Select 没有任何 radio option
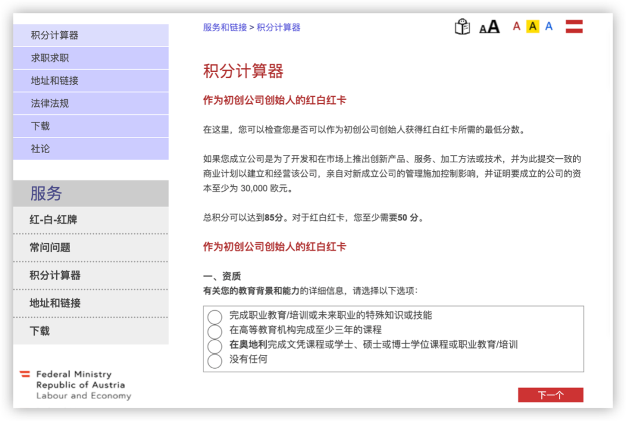Viewport: 626px width, 421px height. pyautogui.click(x=215, y=361)
